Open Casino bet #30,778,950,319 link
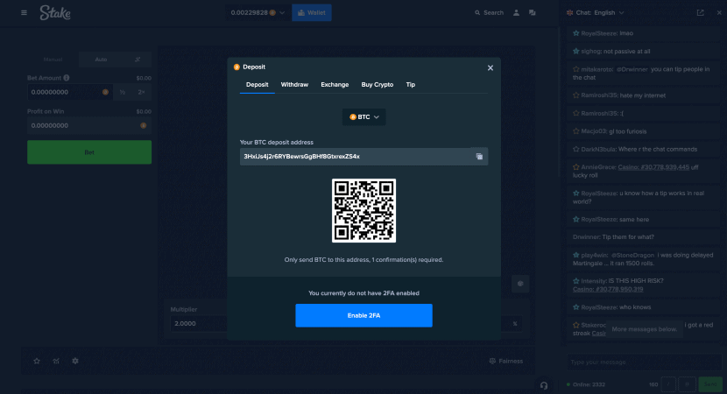Image resolution: width=727 pixels, height=394 pixels. click(x=608, y=289)
